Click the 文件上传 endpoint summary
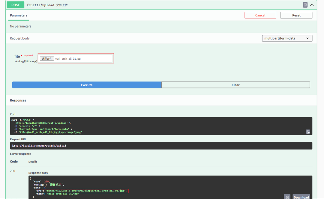The width and height of the screenshot is (324, 199). 62,5
